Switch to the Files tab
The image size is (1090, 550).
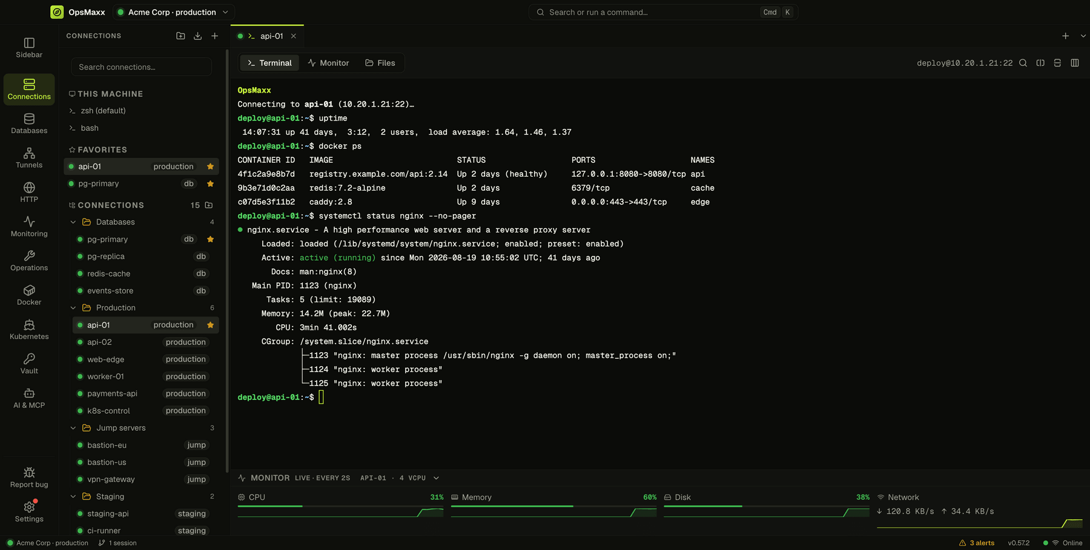[x=380, y=63]
